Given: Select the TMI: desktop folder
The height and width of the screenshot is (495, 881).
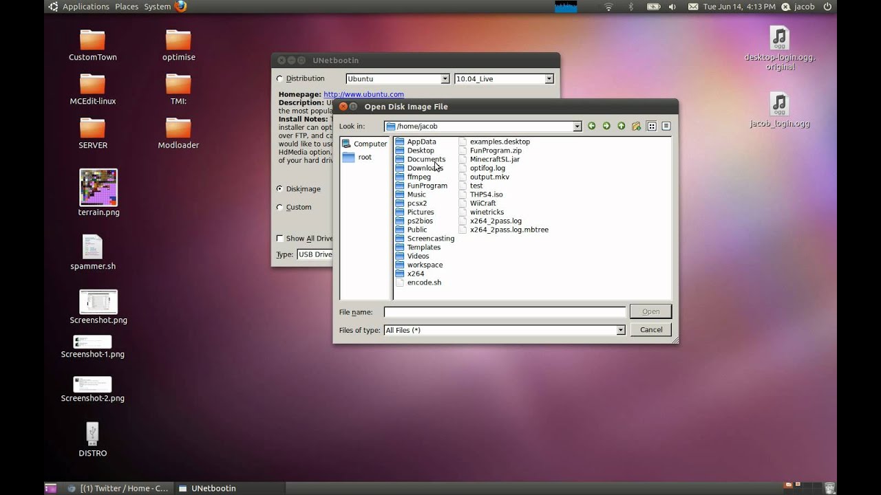Looking at the screenshot, I should (x=178, y=89).
